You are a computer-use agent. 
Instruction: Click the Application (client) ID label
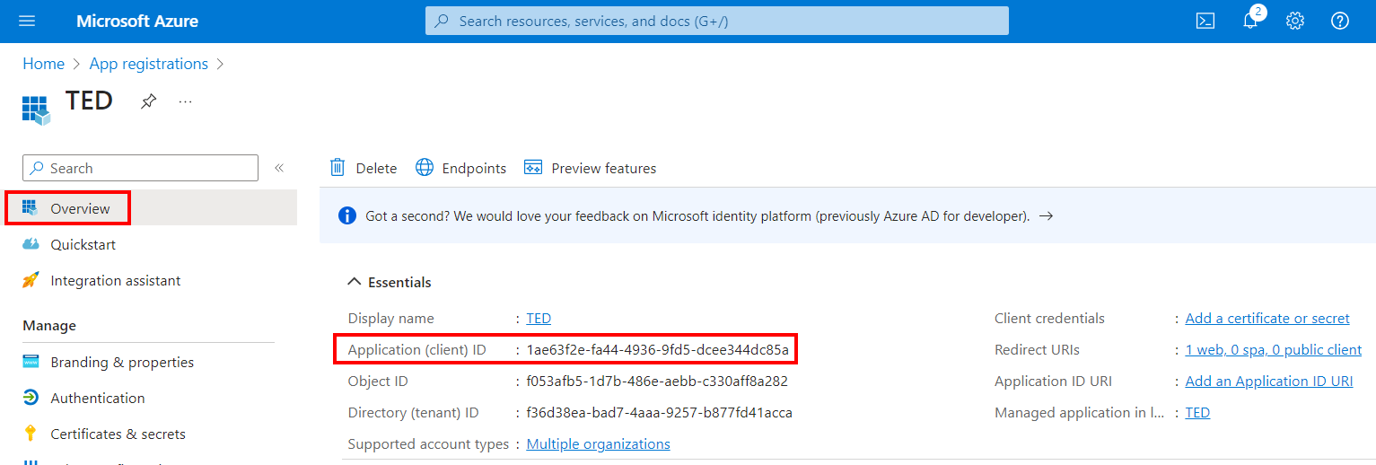click(417, 350)
